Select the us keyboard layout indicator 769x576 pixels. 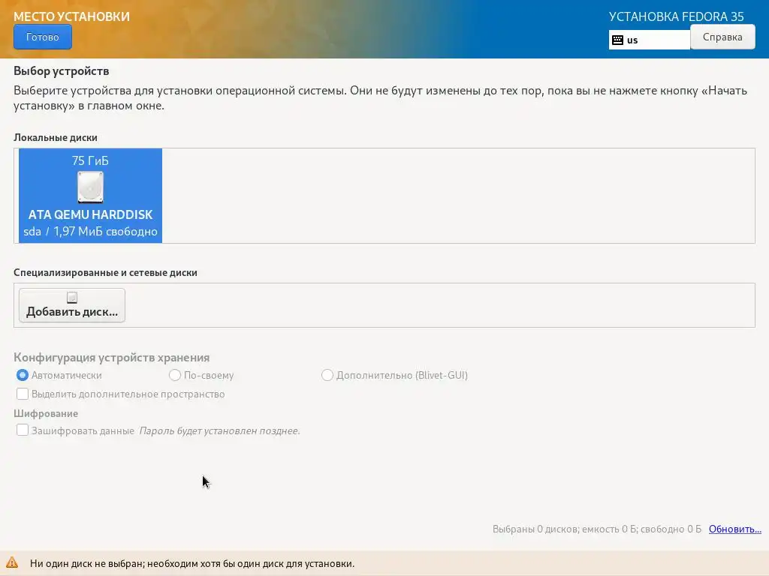pyautogui.click(x=650, y=40)
